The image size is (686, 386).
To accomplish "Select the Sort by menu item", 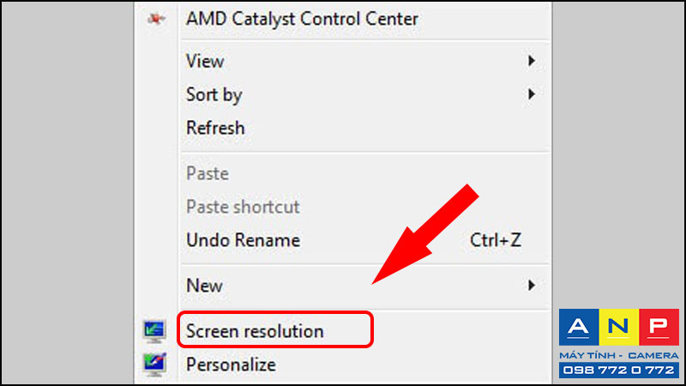I will click(x=214, y=95).
